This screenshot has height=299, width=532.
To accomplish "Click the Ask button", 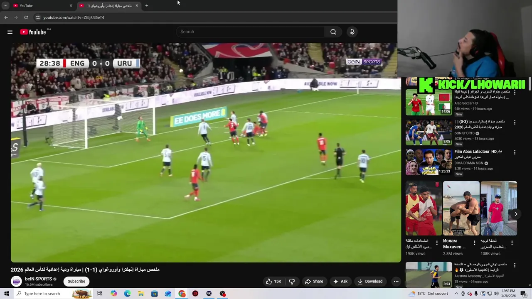I will click(x=340, y=281).
